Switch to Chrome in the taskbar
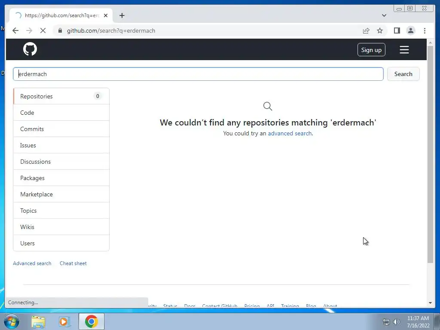Image resolution: width=440 pixels, height=330 pixels. click(92, 321)
